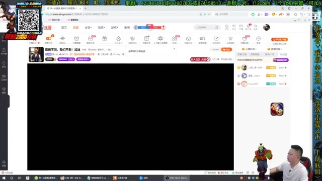Click the Douyu logo
Viewport: 322px width, 181px height.
(x=47, y=27)
